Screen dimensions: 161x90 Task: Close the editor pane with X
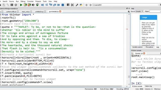(129, 8)
